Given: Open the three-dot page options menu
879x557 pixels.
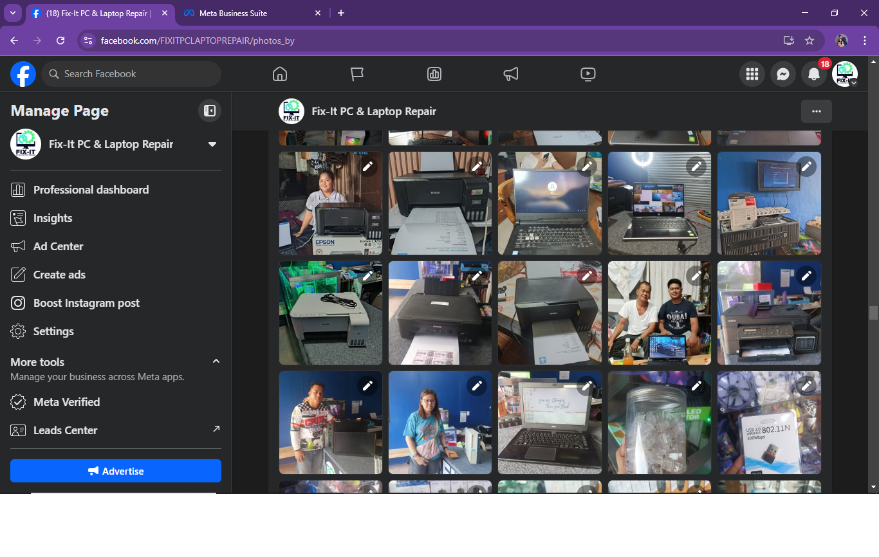Looking at the screenshot, I should pos(816,111).
